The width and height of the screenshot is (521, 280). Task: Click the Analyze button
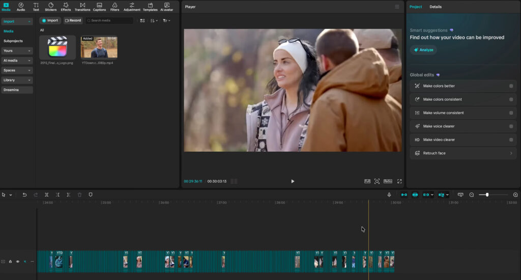[x=423, y=50]
